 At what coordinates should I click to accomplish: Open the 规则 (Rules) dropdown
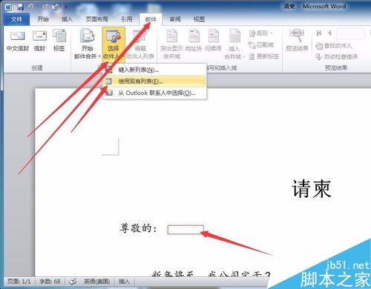pyautogui.click(x=260, y=33)
